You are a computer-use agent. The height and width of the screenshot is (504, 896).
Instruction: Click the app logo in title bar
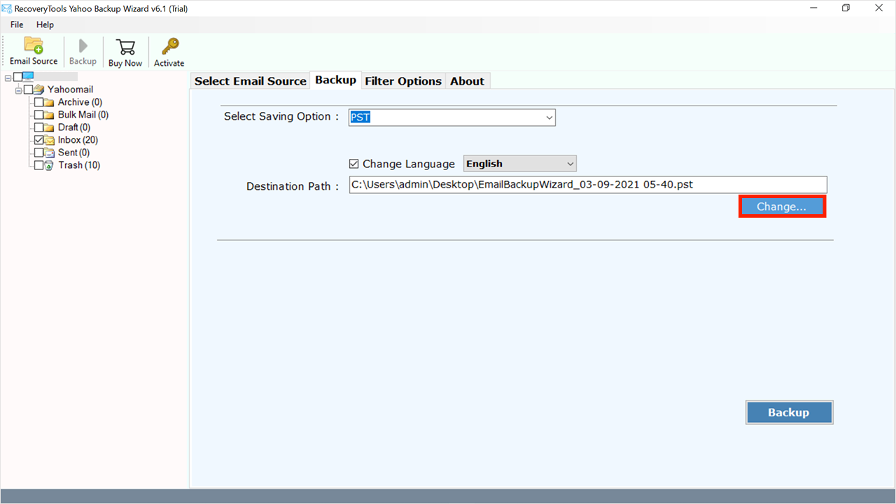[x=8, y=8]
